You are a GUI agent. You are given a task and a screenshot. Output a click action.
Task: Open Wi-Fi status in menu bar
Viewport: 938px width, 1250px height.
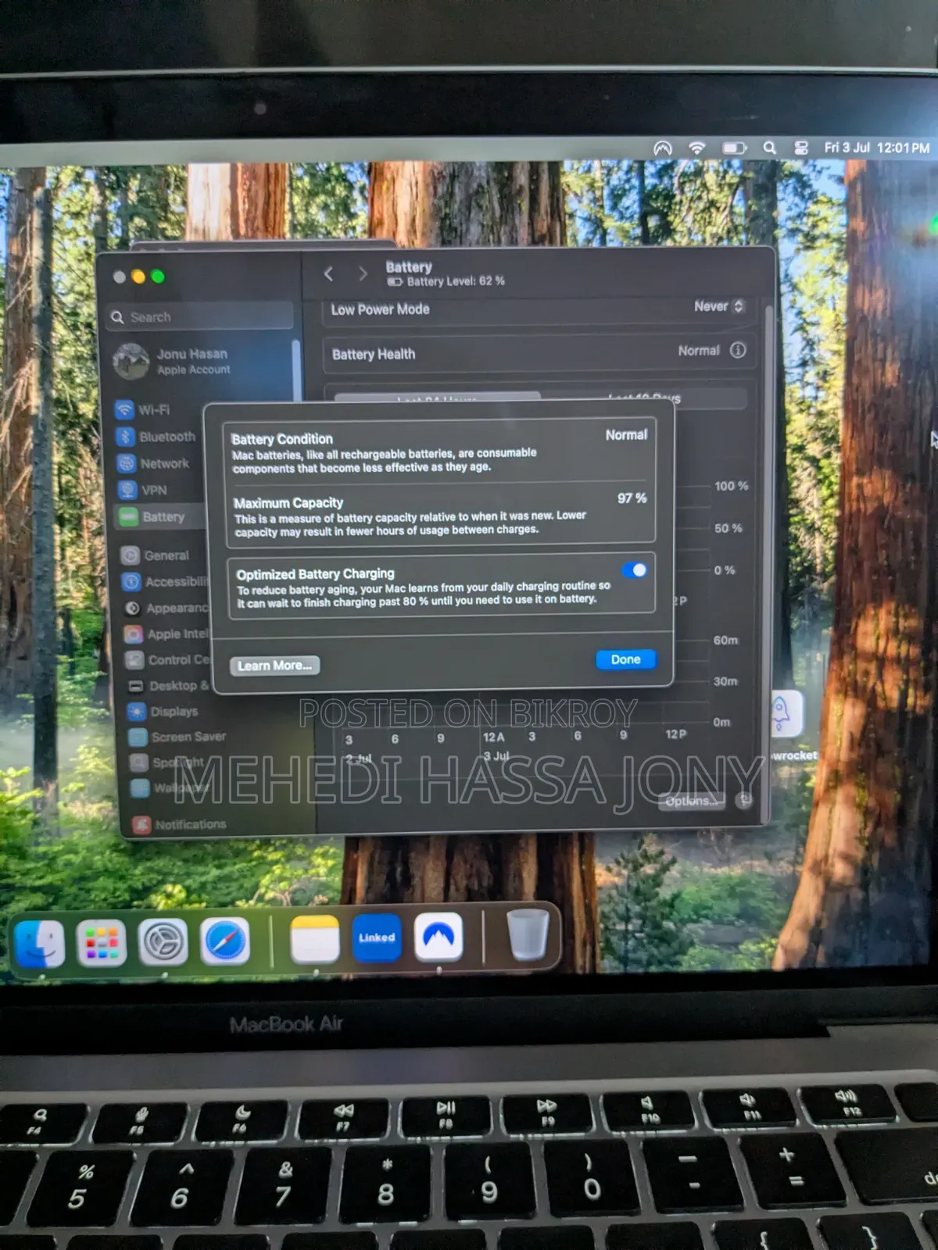click(696, 148)
